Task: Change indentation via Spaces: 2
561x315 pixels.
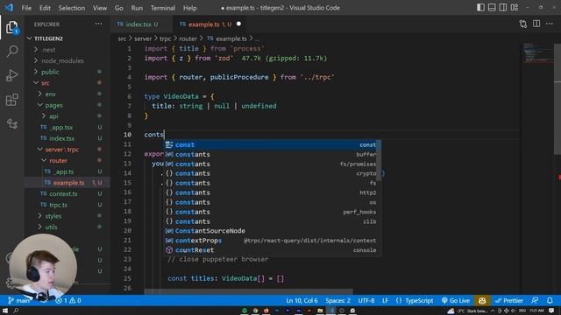Action: [337, 300]
